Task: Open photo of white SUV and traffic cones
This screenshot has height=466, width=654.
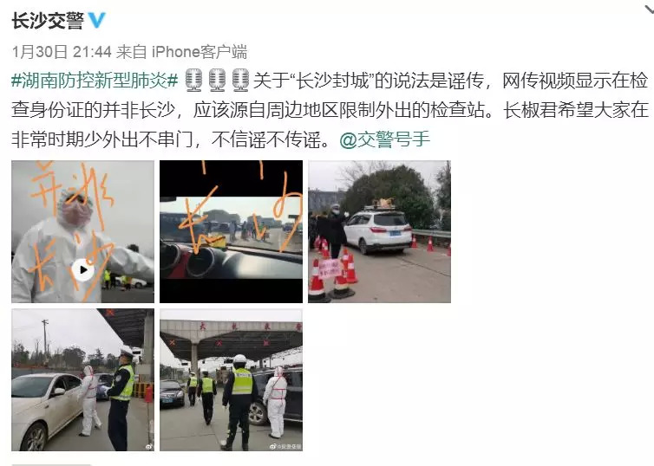Action: 380,231
